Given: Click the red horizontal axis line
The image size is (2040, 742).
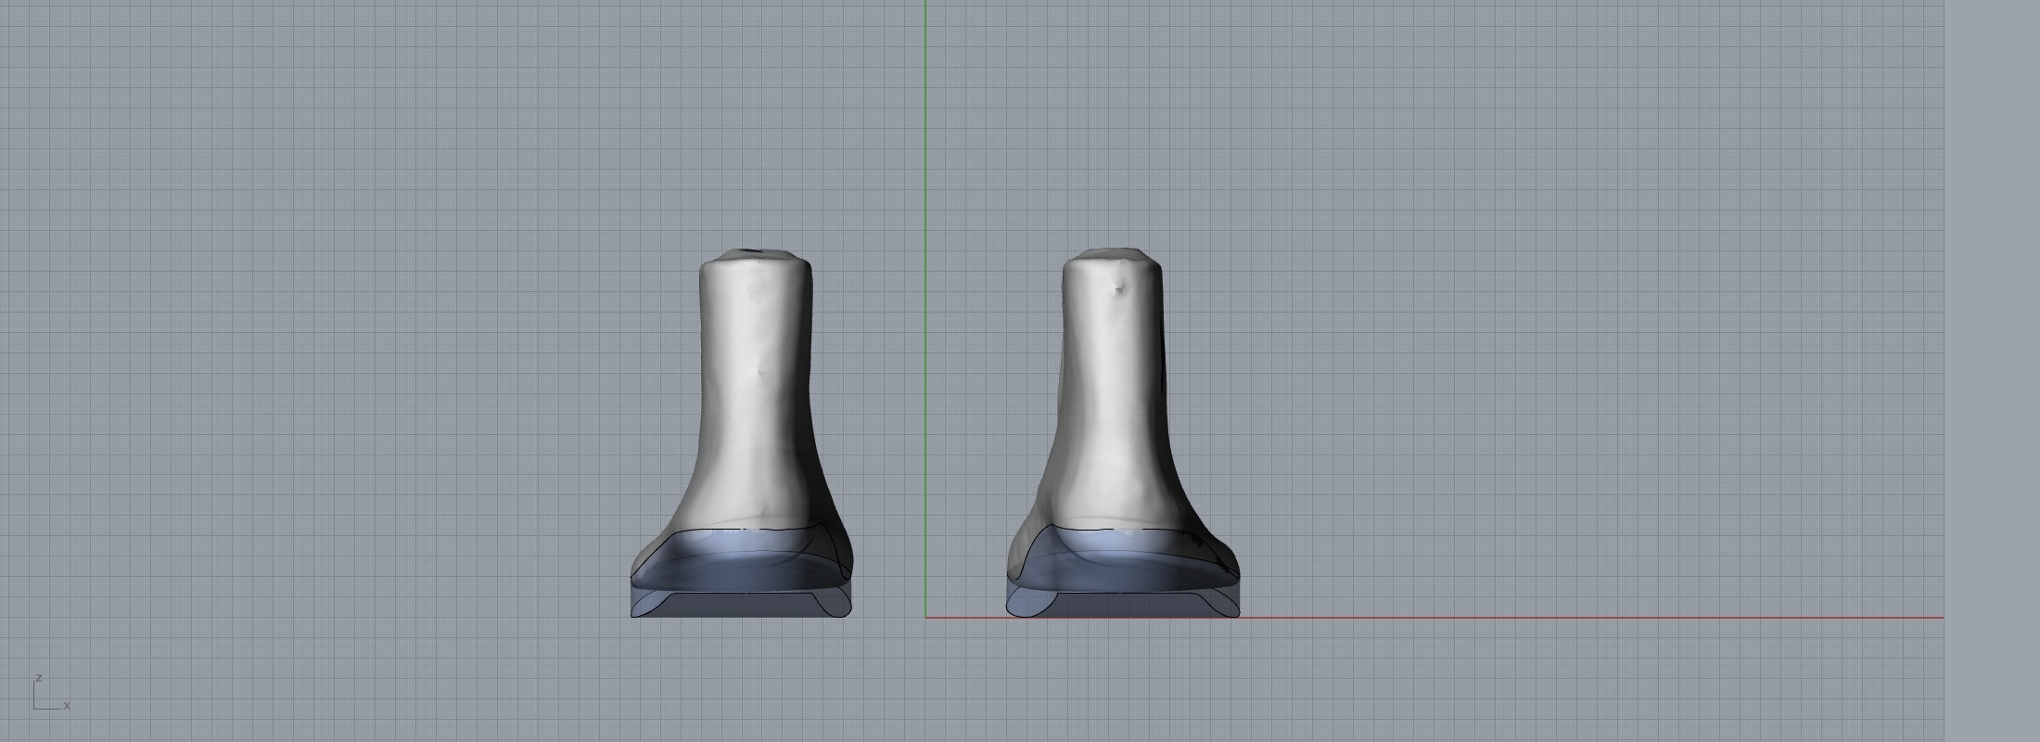Looking at the screenshot, I should click(x=1576, y=617).
